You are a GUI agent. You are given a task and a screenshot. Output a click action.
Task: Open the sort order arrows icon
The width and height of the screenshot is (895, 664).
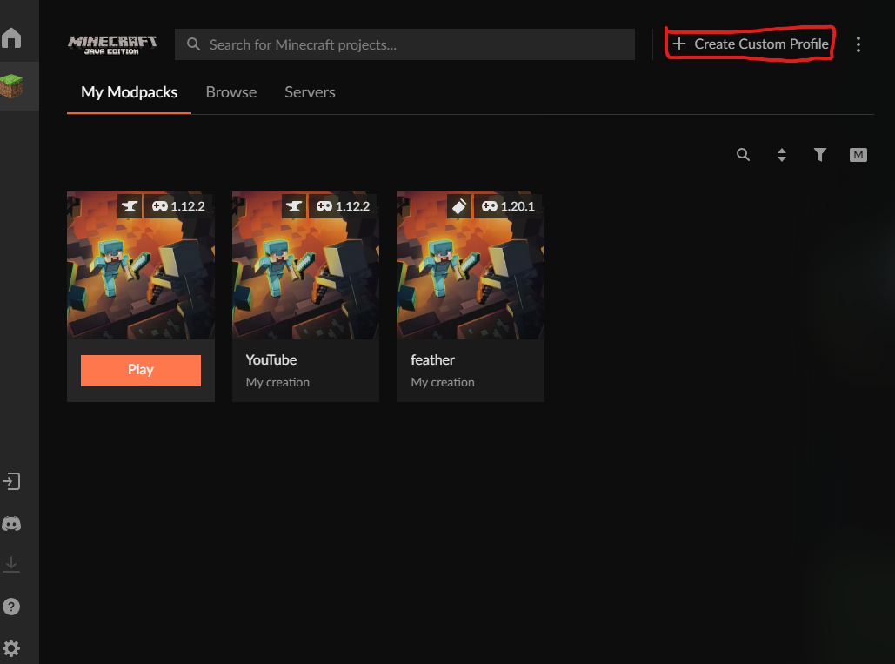781,155
